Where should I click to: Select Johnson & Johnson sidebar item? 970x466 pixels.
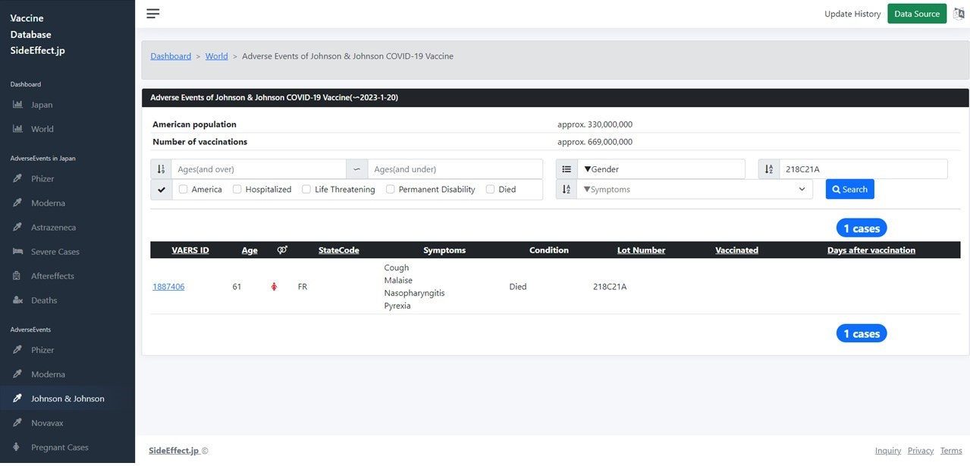[67, 399]
